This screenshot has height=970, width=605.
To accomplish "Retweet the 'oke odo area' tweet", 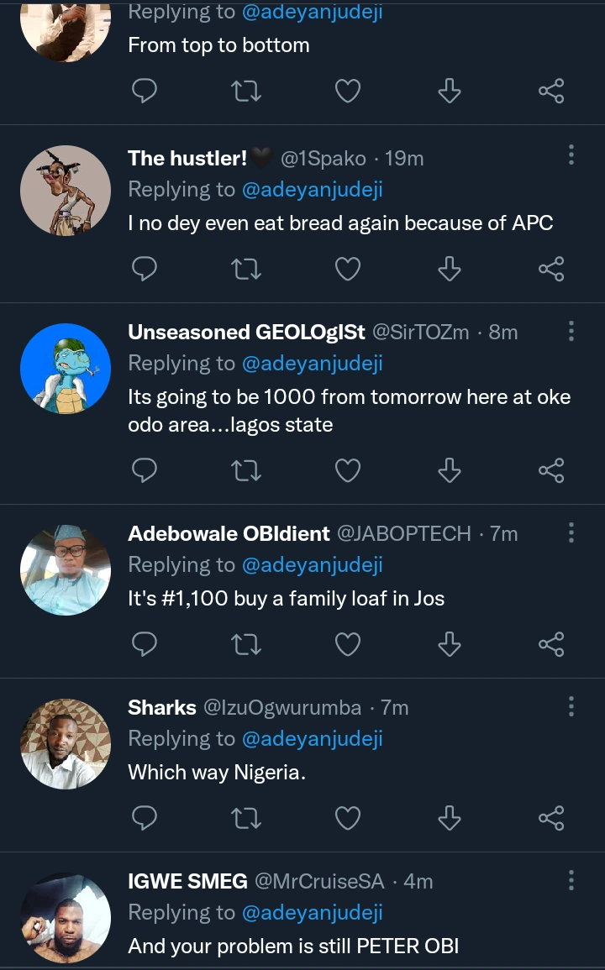I will click(246, 470).
